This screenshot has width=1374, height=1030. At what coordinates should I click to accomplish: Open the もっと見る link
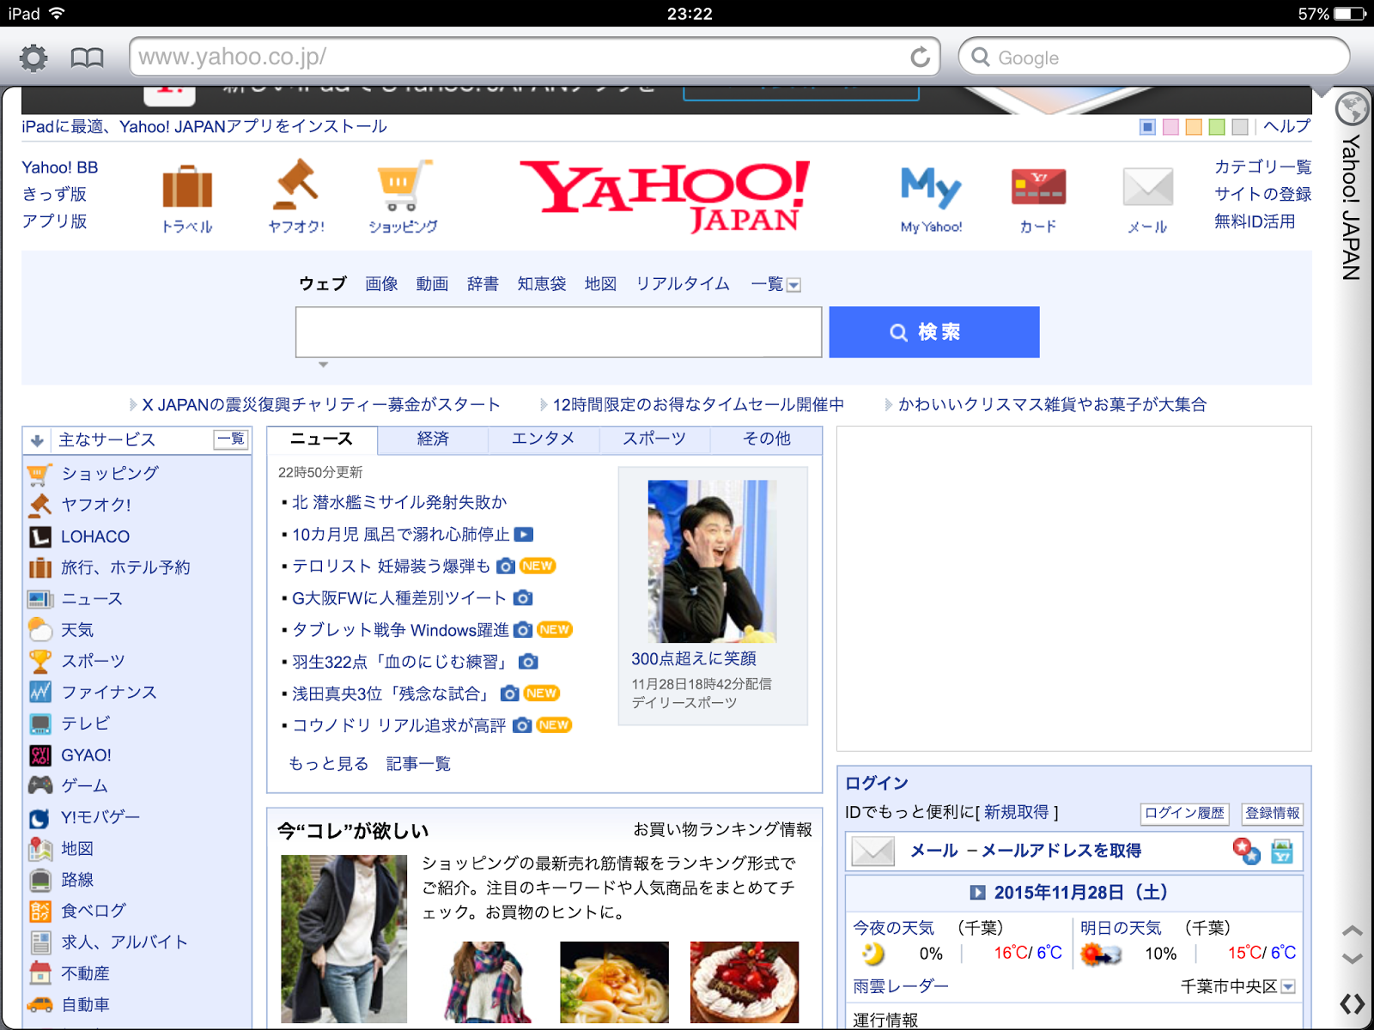point(328,764)
